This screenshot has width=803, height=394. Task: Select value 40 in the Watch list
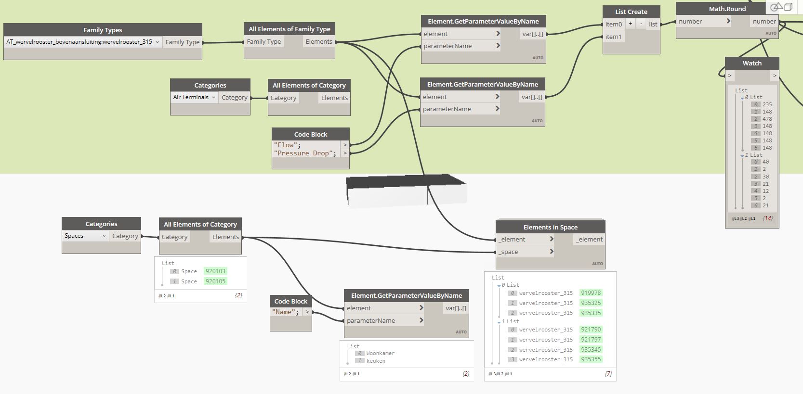click(x=766, y=162)
